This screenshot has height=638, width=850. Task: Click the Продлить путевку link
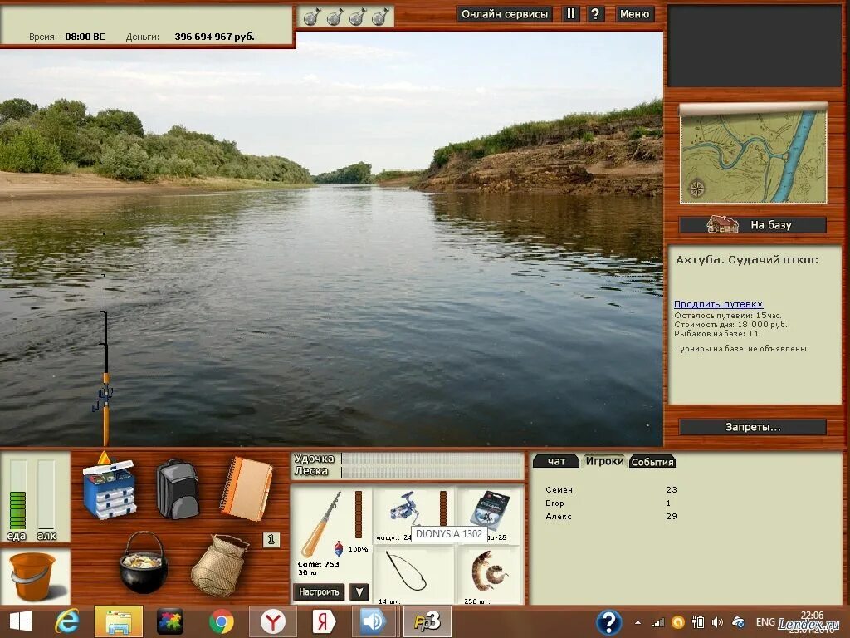pyautogui.click(x=718, y=304)
